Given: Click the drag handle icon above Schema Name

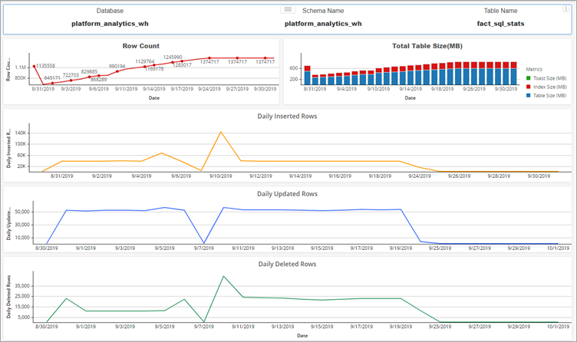Looking at the screenshot, I should coord(288,9).
